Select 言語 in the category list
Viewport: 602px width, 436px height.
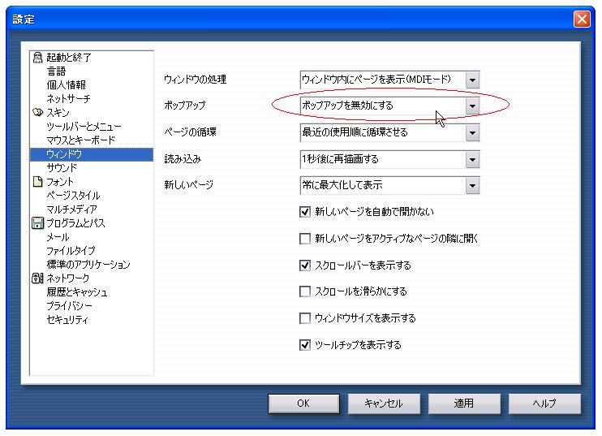click(56, 71)
